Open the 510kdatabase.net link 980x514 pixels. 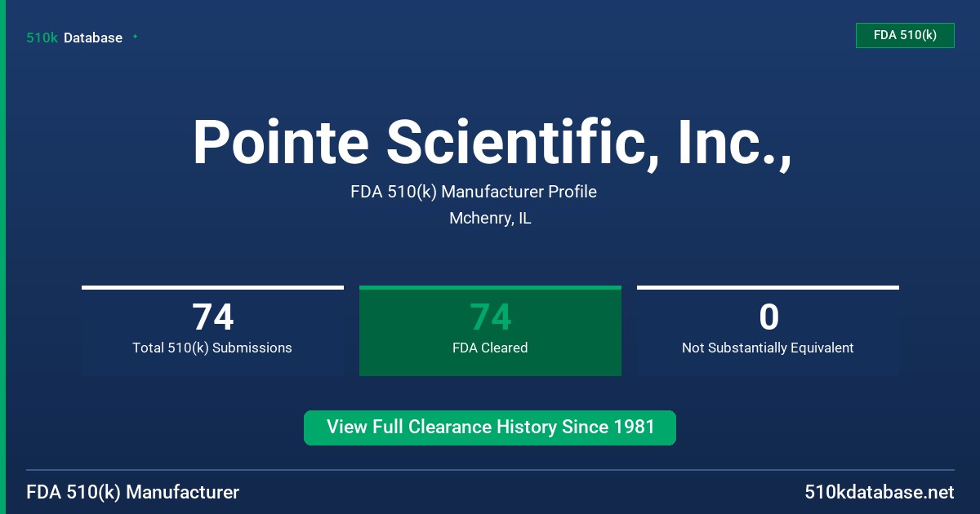pyautogui.click(x=880, y=492)
